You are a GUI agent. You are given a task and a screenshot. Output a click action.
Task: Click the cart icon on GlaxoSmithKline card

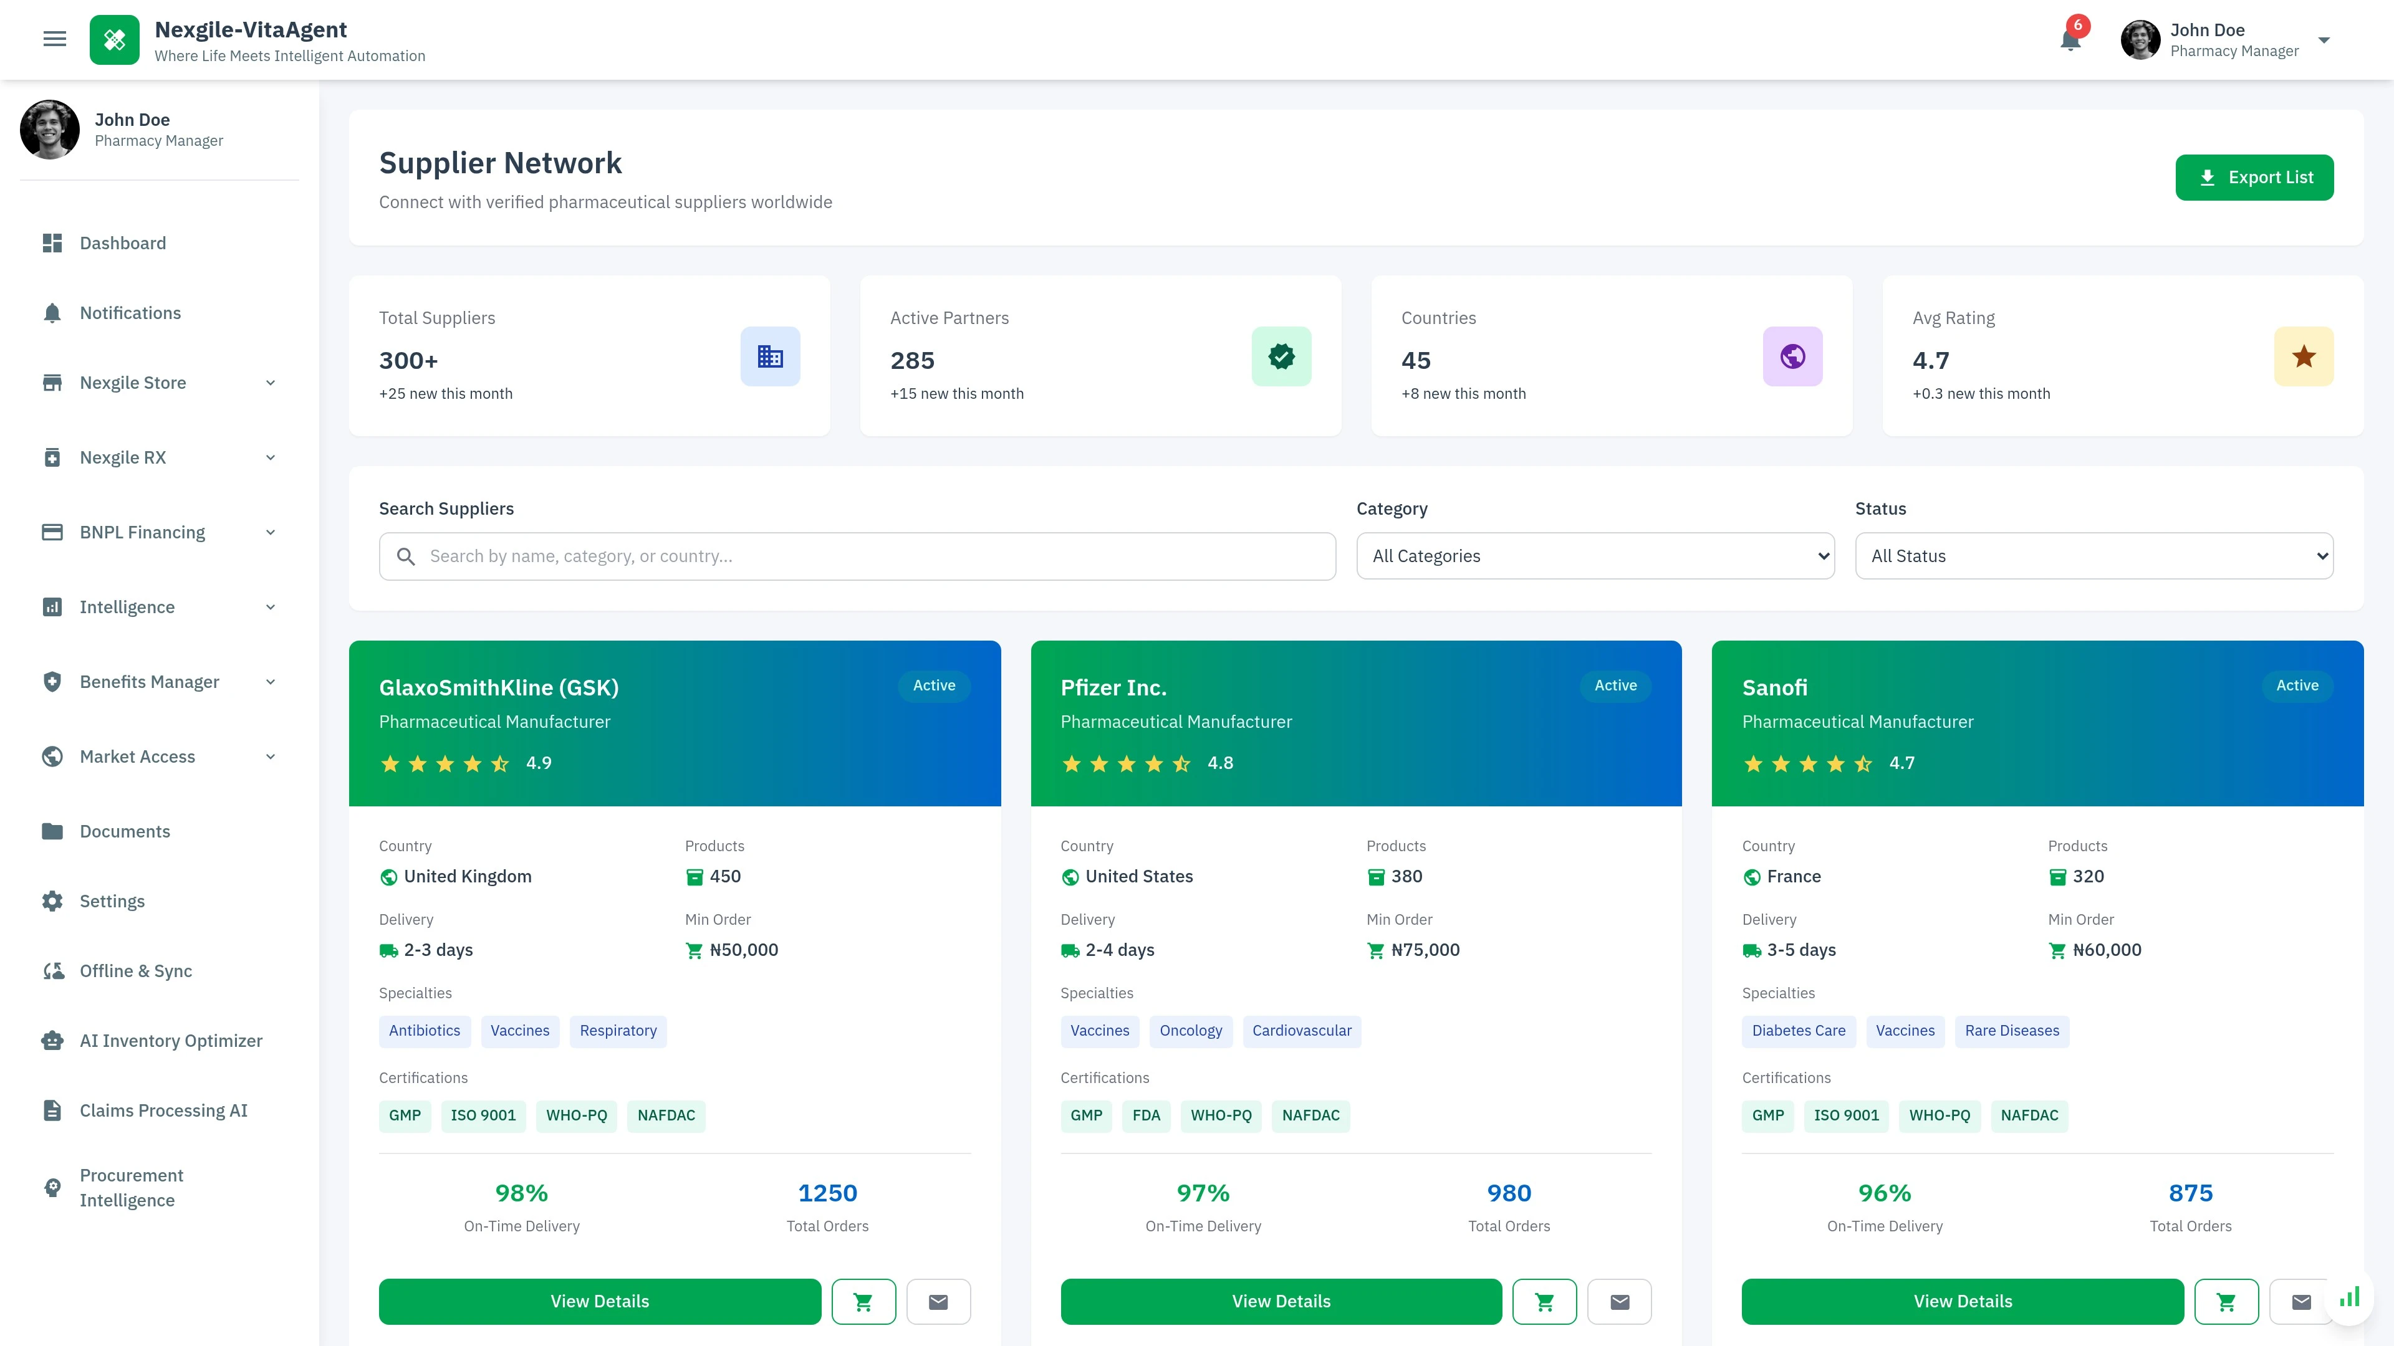coord(863,1301)
